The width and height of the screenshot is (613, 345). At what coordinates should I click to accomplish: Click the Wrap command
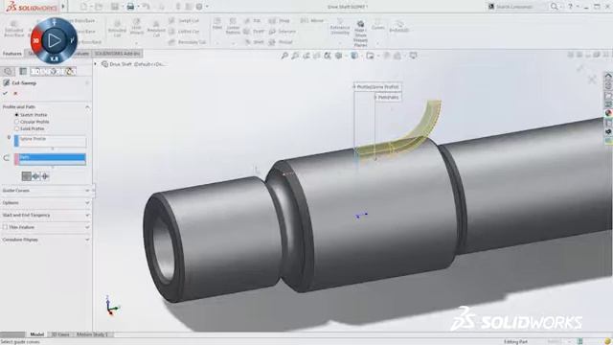(x=280, y=21)
